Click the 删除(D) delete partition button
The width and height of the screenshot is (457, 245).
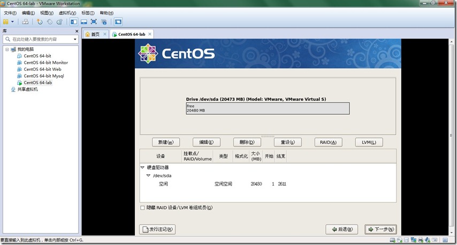pyautogui.click(x=247, y=142)
